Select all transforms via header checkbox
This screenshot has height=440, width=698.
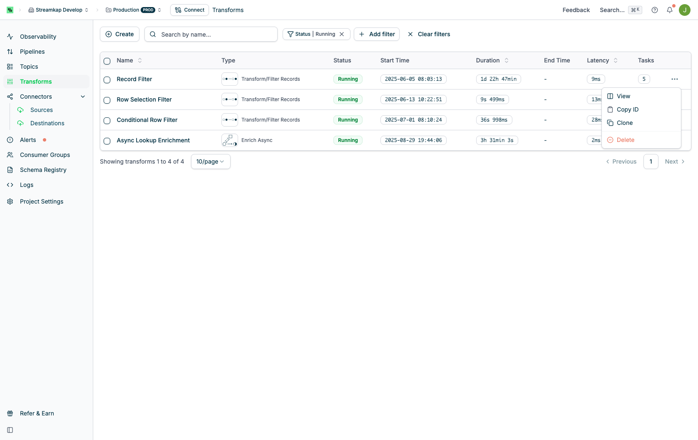107,61
